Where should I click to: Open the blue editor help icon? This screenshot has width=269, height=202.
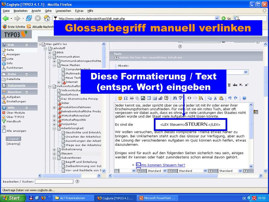click(x=244, y=98)
